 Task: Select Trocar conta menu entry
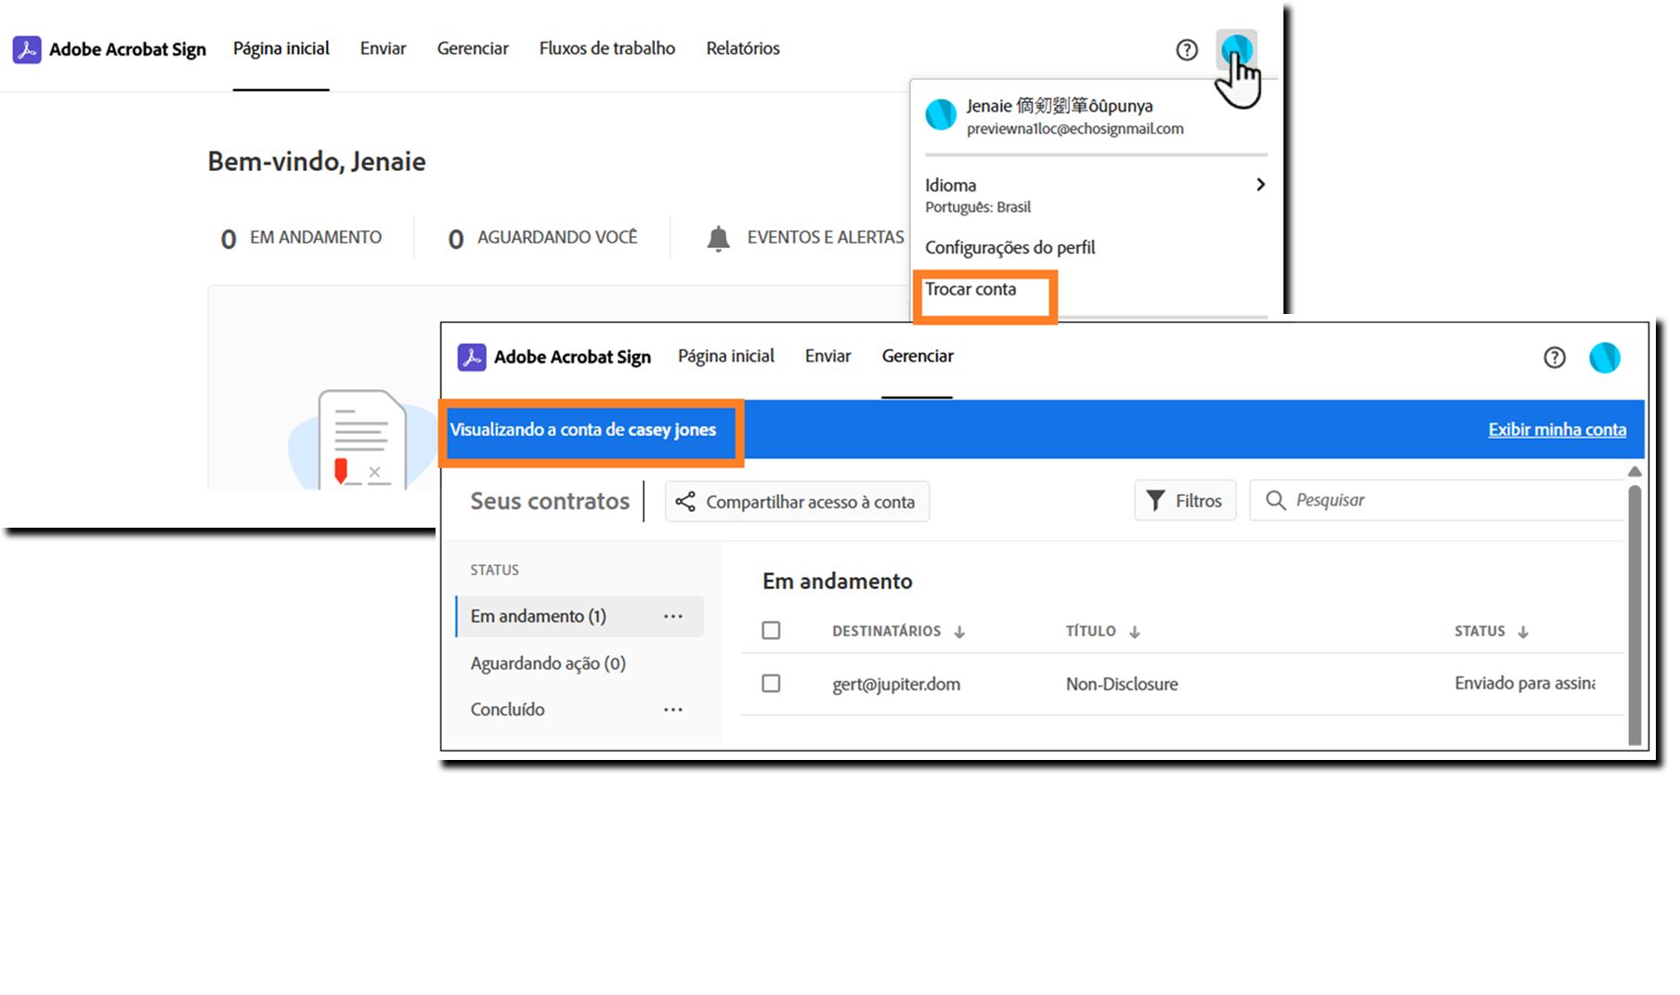click(x=970, y=289)
